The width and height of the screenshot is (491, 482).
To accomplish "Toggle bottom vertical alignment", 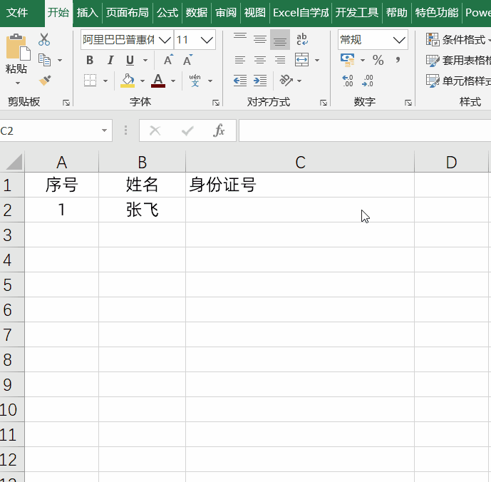I will pyautogui.click(x=280, y=39).
